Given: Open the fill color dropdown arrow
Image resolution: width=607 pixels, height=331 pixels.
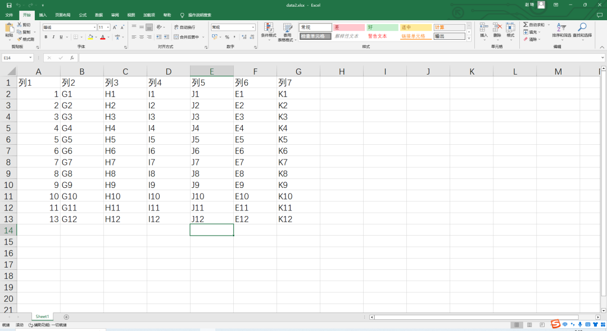Looking at the screenshot, I should (x=96, y=38).
